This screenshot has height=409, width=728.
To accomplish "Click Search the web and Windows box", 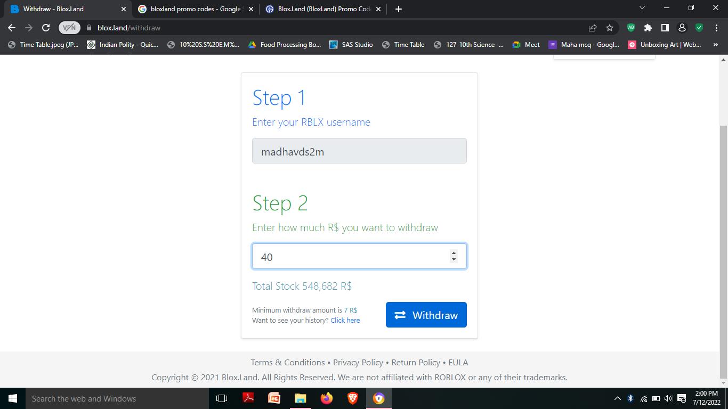I will pos(117,398).
